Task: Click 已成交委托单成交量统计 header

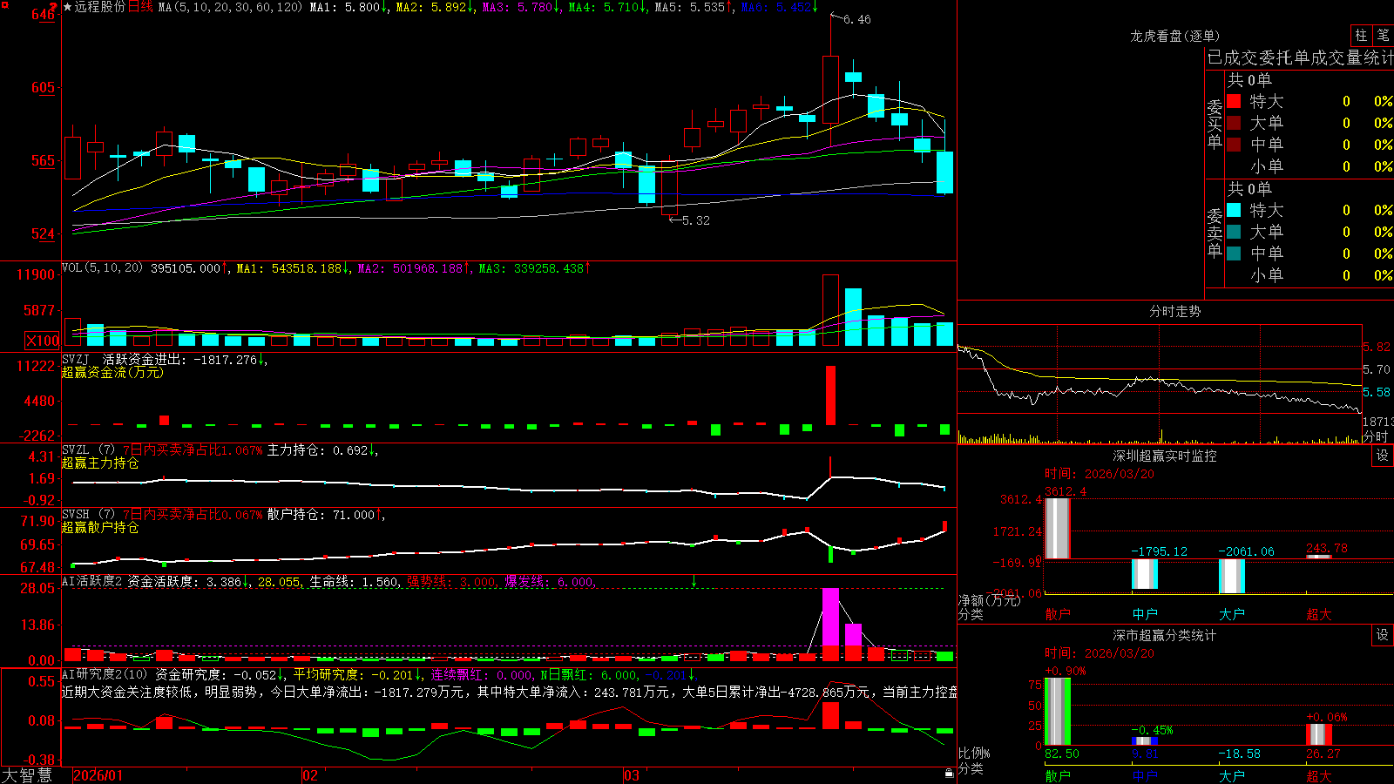Action: point(1300,57)
